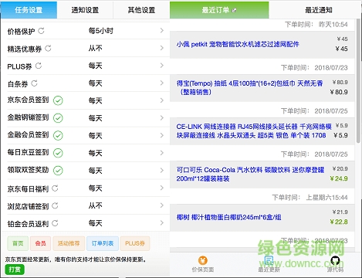The height and width of the screenshot is (278, 362).
Task: Open 可口可乐 Coca-Cola order link
Action: pos(250,174)
